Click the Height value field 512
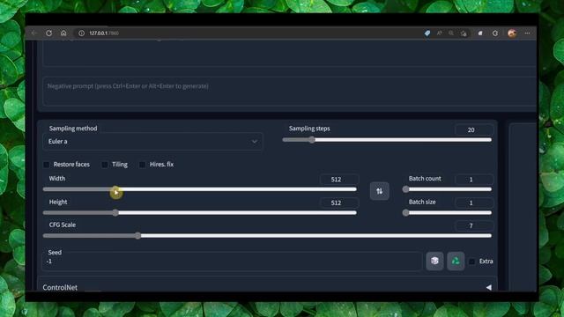 tap(338, 203)
